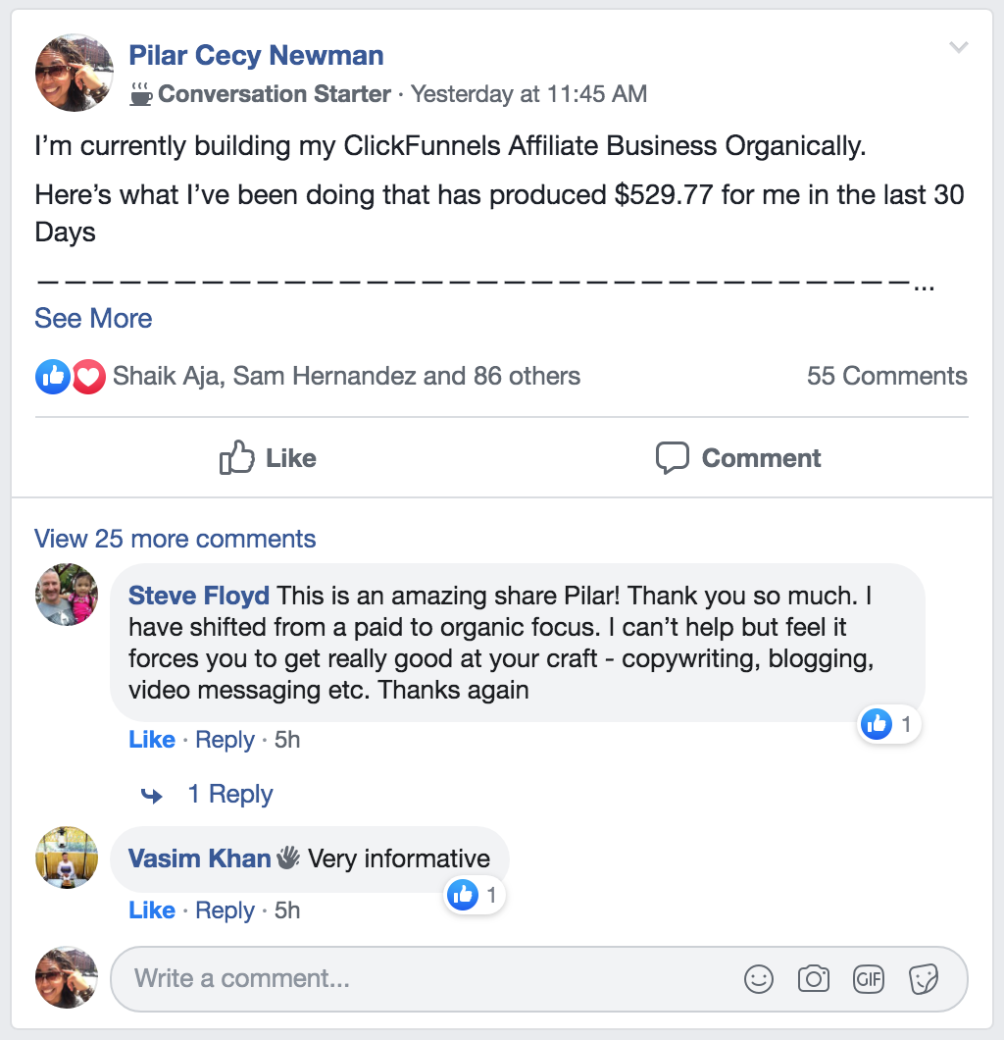Click the blue thumbs-up reaction icon on post

[x=53, y=377]
